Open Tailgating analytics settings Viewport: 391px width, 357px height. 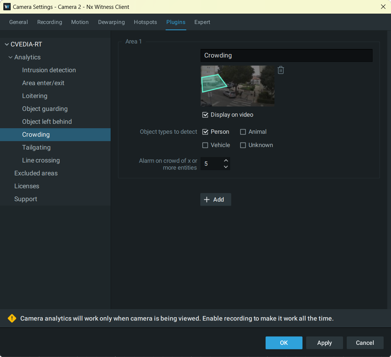point(55,147)
